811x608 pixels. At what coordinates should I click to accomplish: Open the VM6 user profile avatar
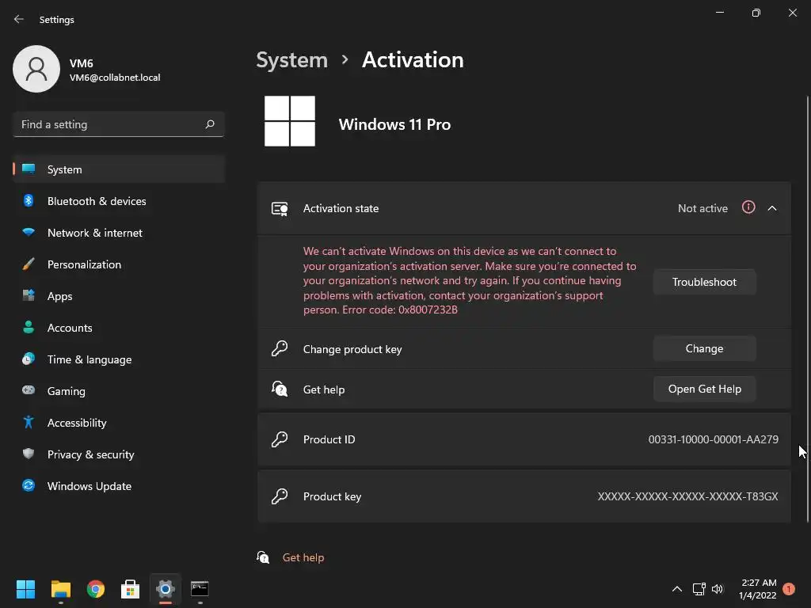[36, 69]
